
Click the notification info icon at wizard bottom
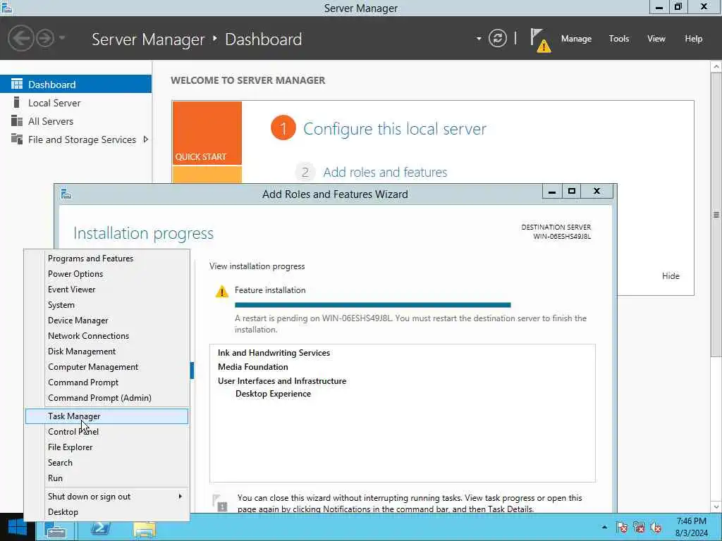point(220,503)
